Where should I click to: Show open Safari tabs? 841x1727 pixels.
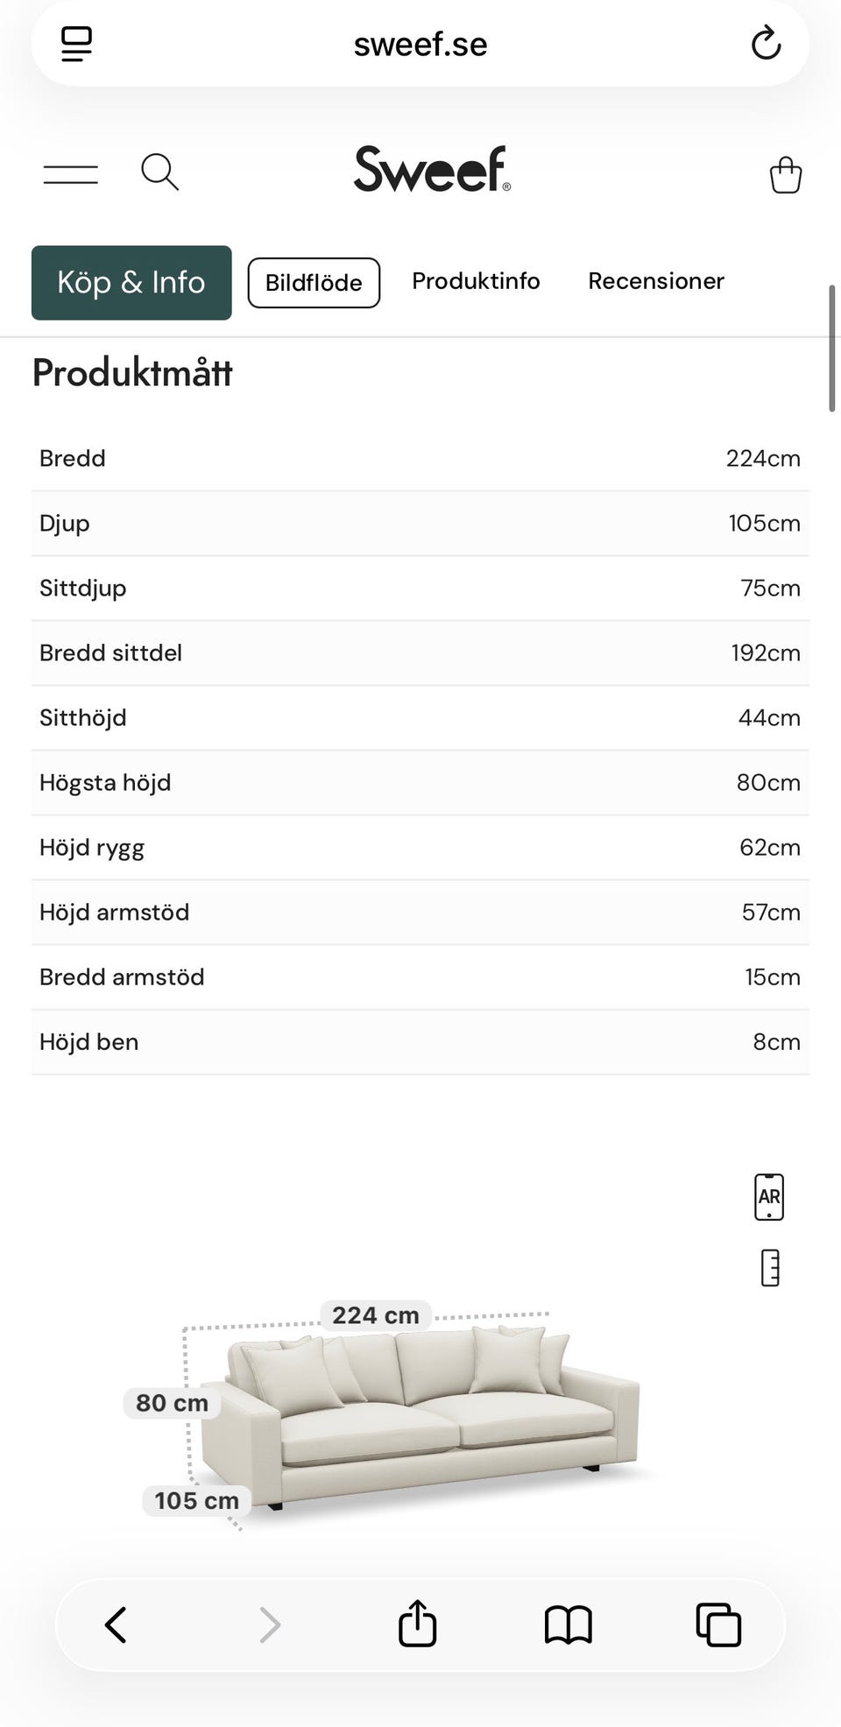pyautogui.click(x=718, y=1625)
